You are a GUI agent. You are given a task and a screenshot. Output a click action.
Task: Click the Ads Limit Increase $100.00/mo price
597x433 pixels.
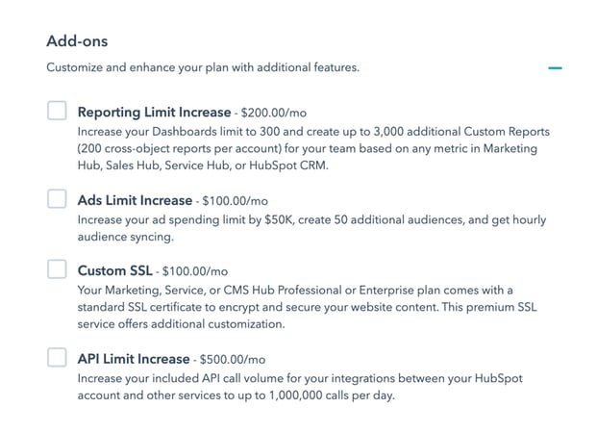[x=235, y=201]
